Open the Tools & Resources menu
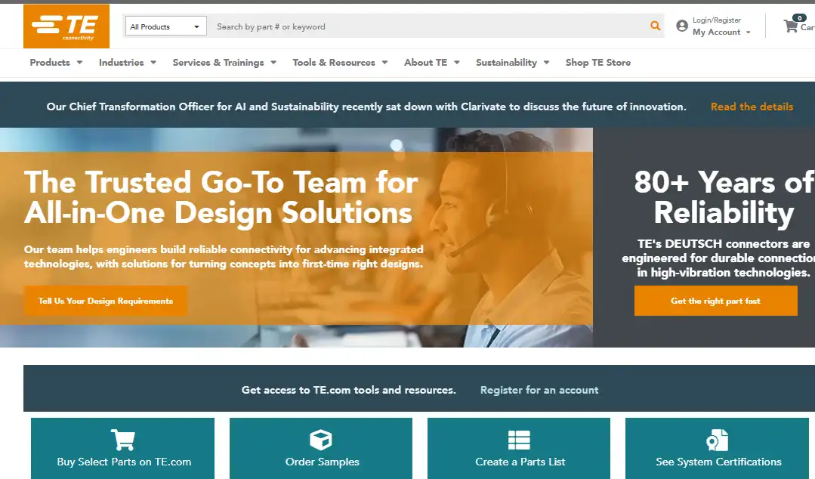 (x=334, y=63)
